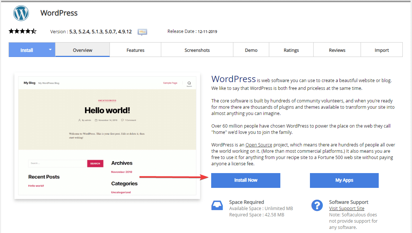
Task: Select the Install tab
Action: click(x=27, y=50)
